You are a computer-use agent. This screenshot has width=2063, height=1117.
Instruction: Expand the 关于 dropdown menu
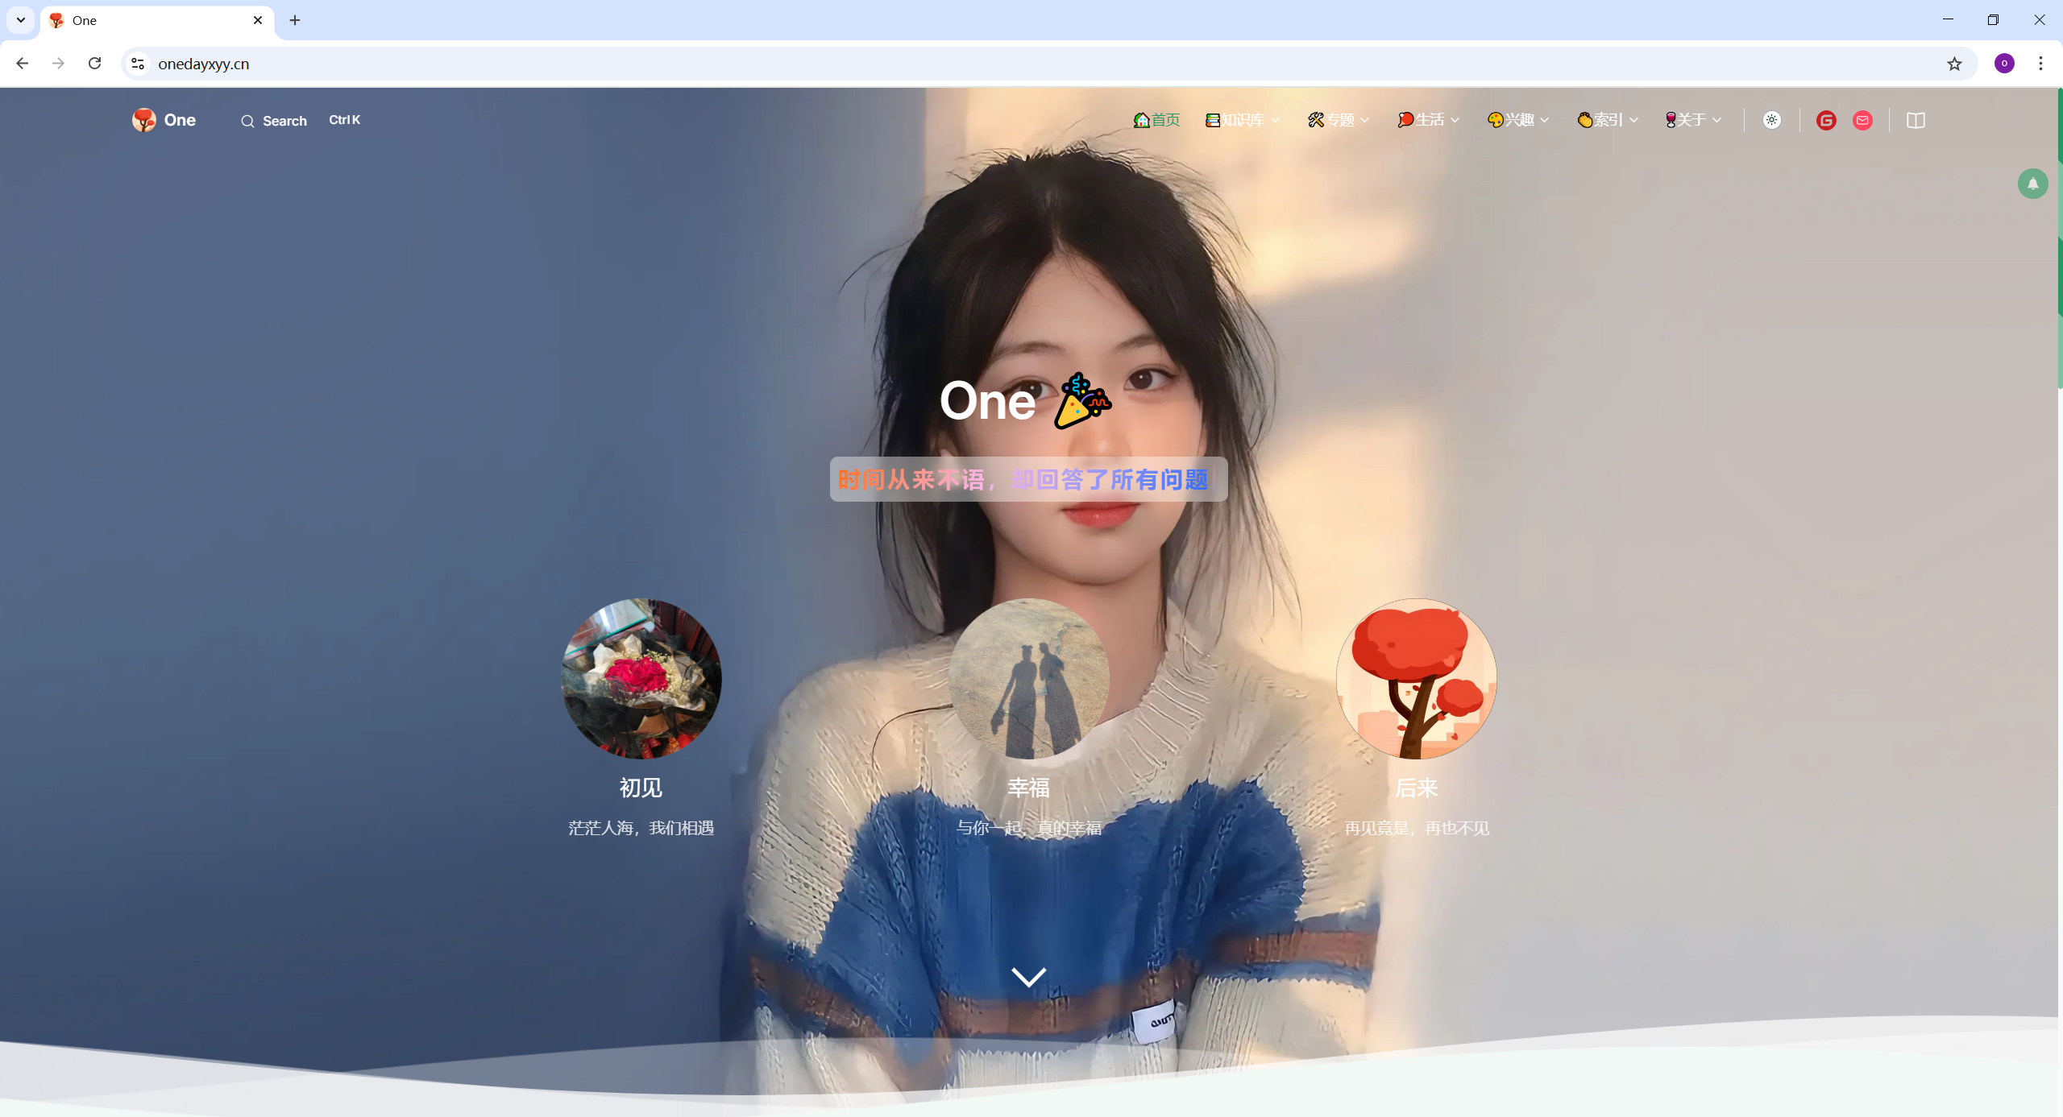coord(1693,120)
